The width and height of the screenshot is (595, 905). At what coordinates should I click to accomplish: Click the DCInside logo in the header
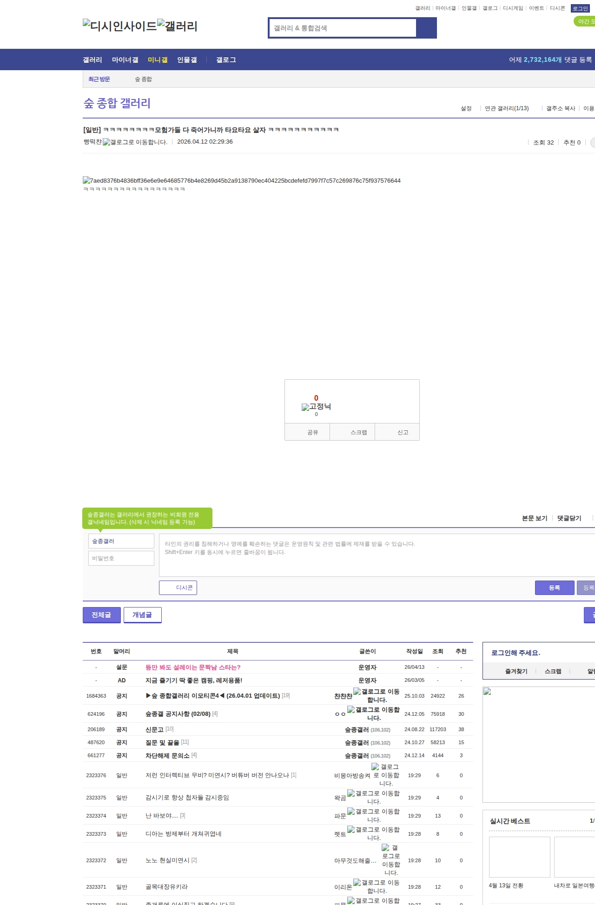click(x=119, y=26)
